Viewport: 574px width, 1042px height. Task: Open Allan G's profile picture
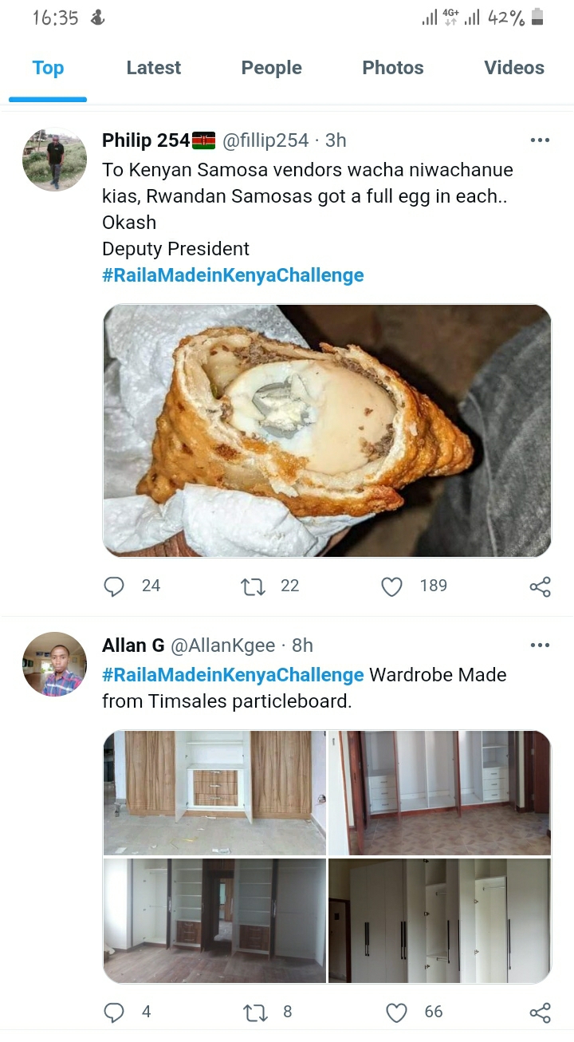point(54,664)
